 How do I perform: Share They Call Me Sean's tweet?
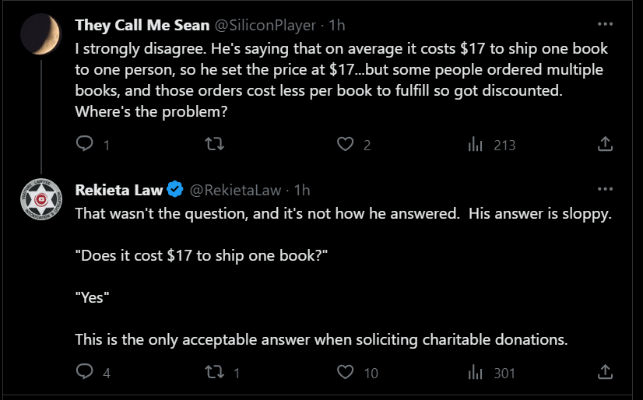coord(605,144)
